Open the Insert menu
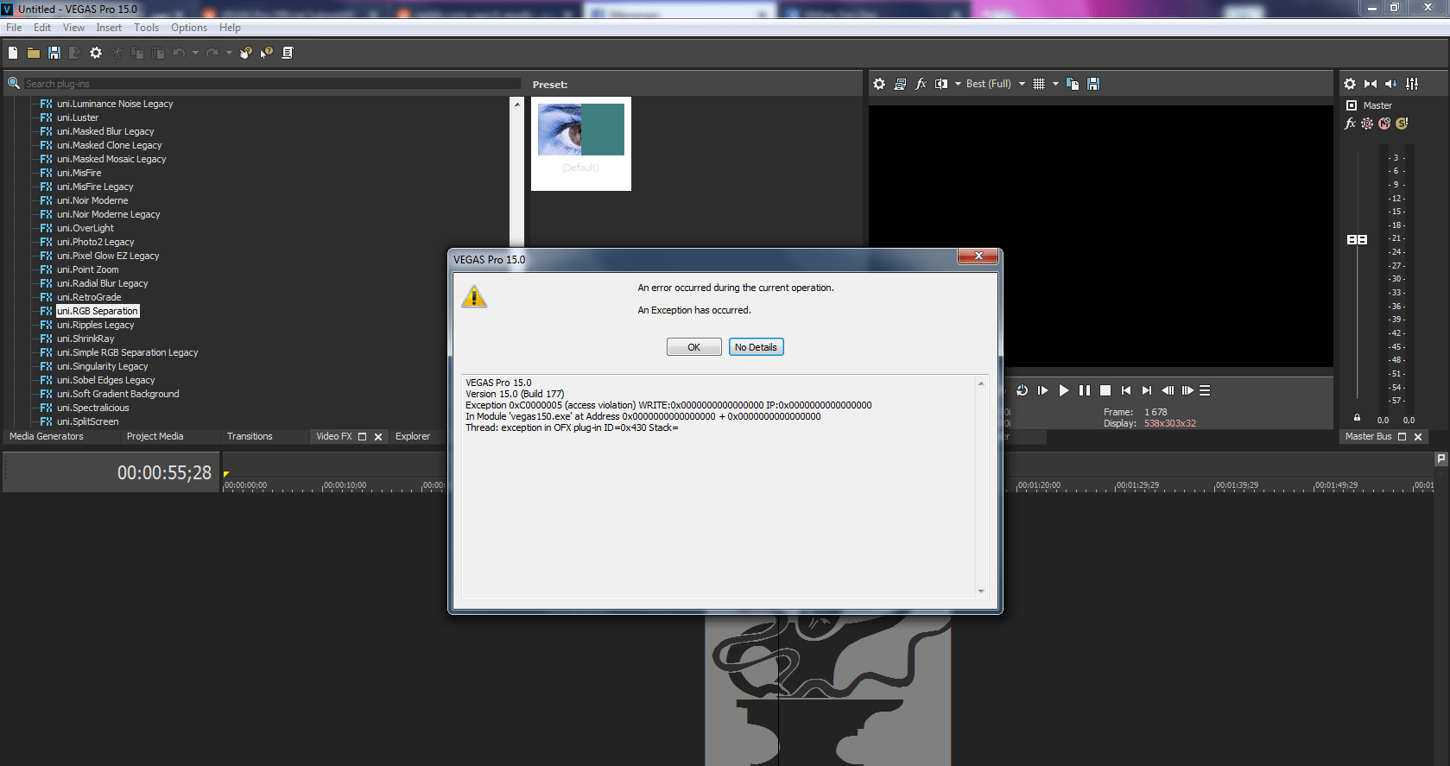 coord(109,28)
